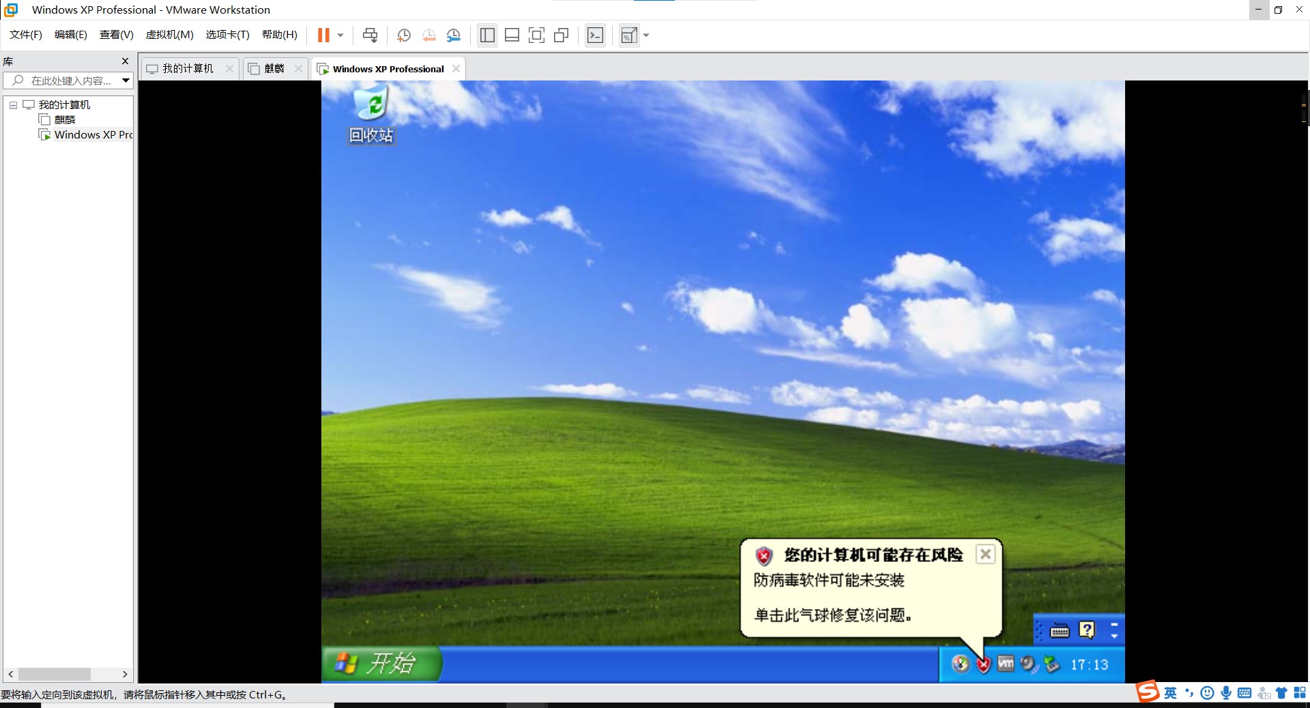Image resolution: width=1310 pixels, height=708 pixels.
Task: Open the library search filter dropdown
Action: 126,80
